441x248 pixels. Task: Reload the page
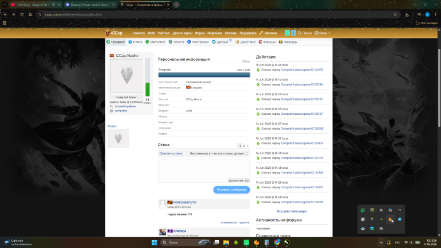(22, 14)
